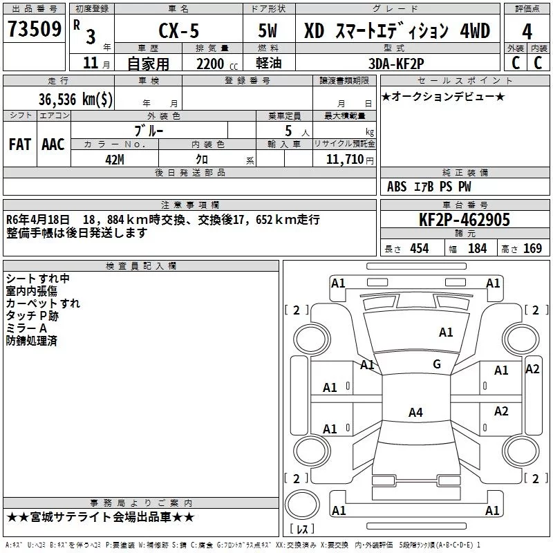Select shift type FAT
The height and width of the screenshot is (553, 553).
(x=20, y=144)
